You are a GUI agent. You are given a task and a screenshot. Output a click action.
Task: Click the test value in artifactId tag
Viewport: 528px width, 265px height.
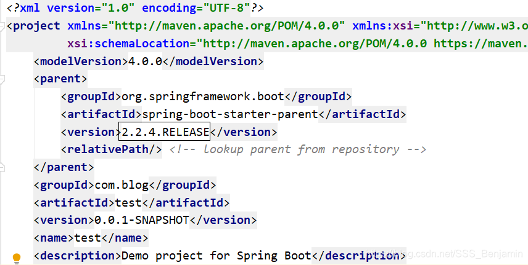(128, 202)
